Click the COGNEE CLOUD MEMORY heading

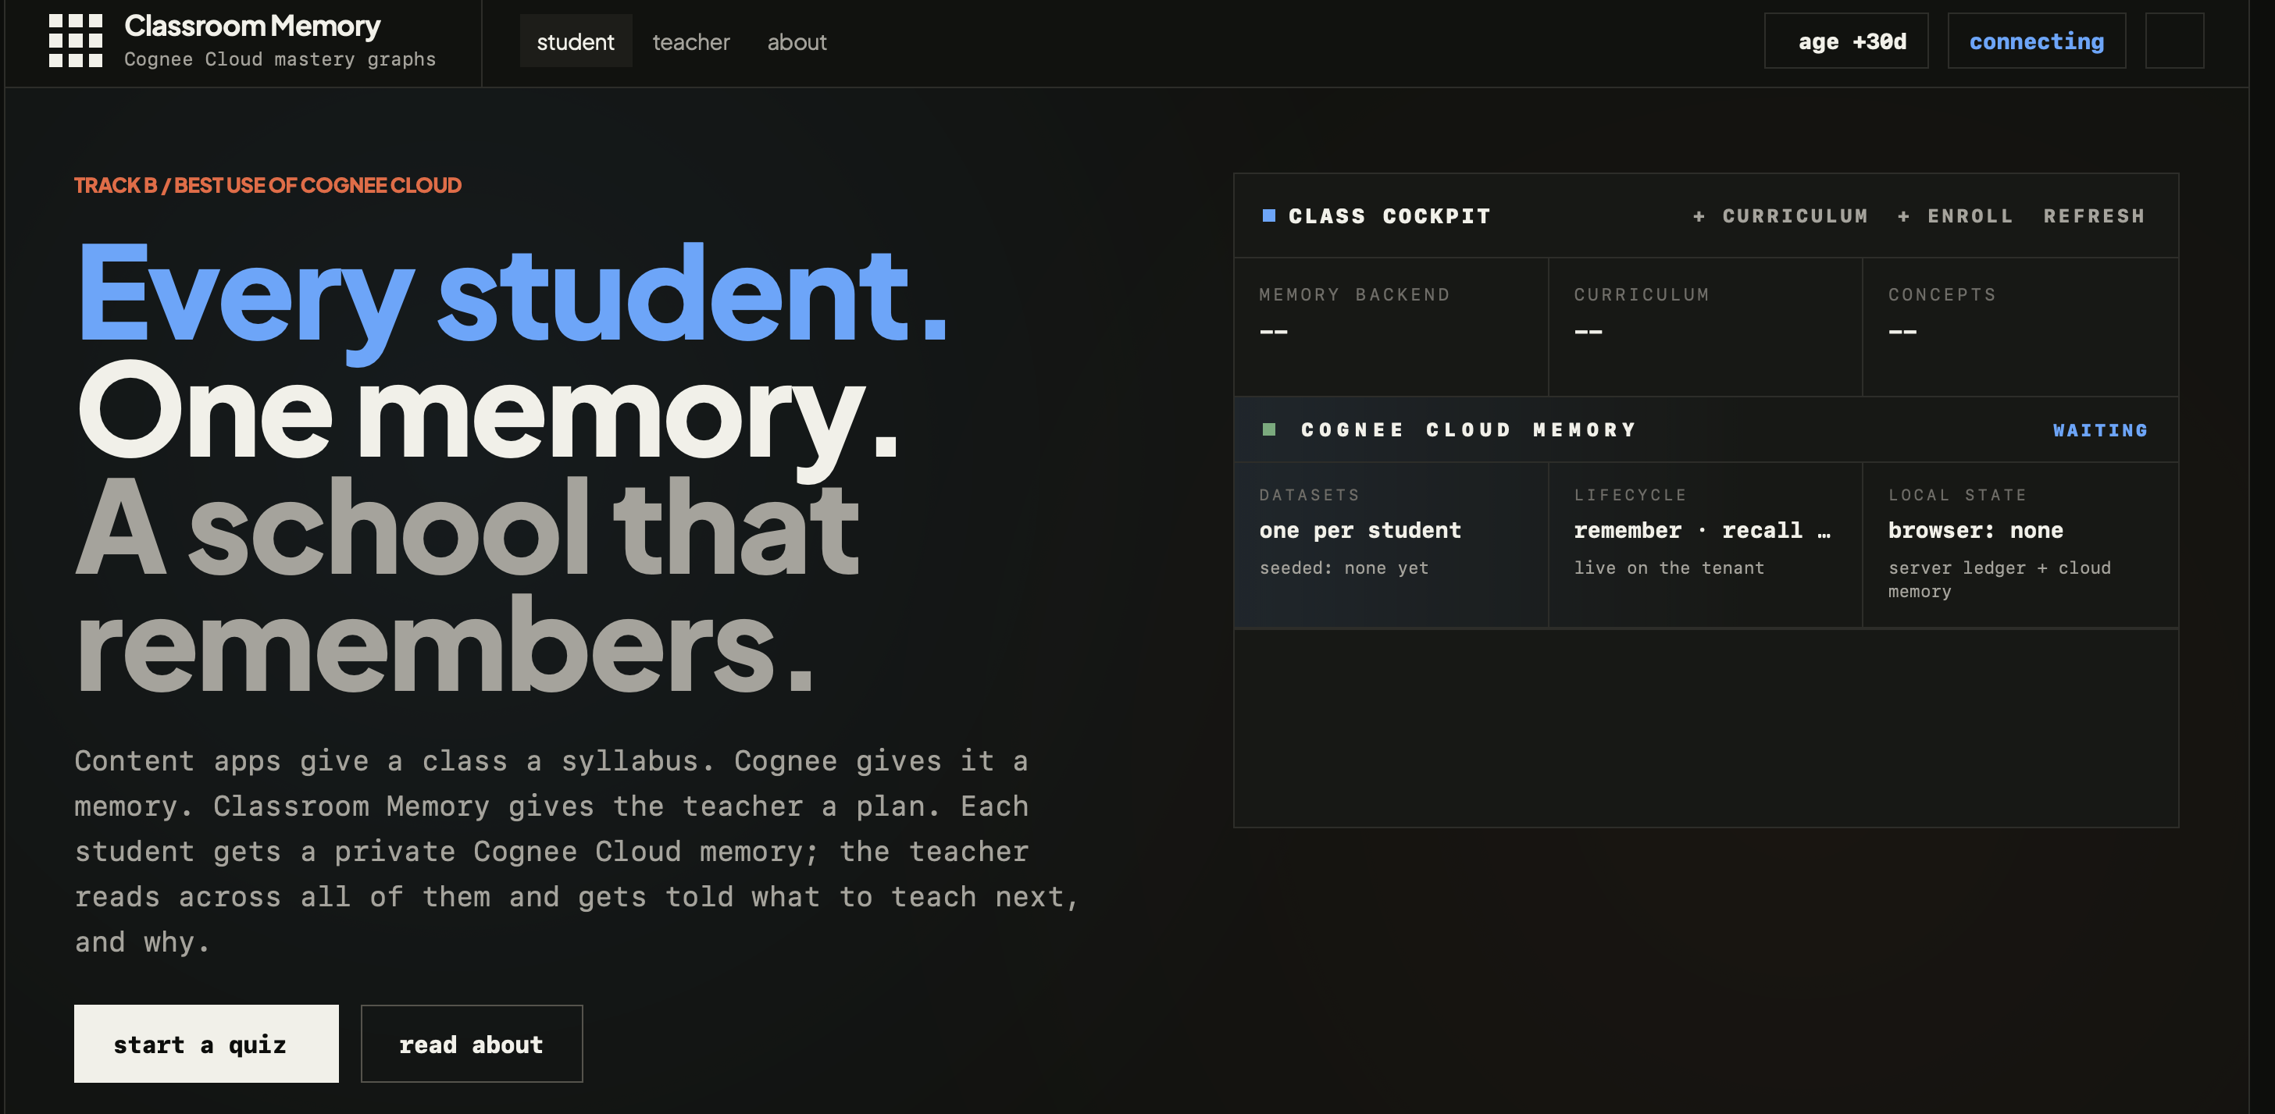click(x=1469, y=430)
